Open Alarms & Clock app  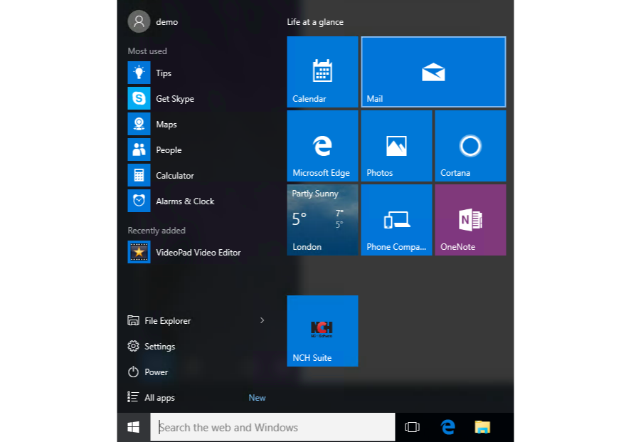coord(184,201)
